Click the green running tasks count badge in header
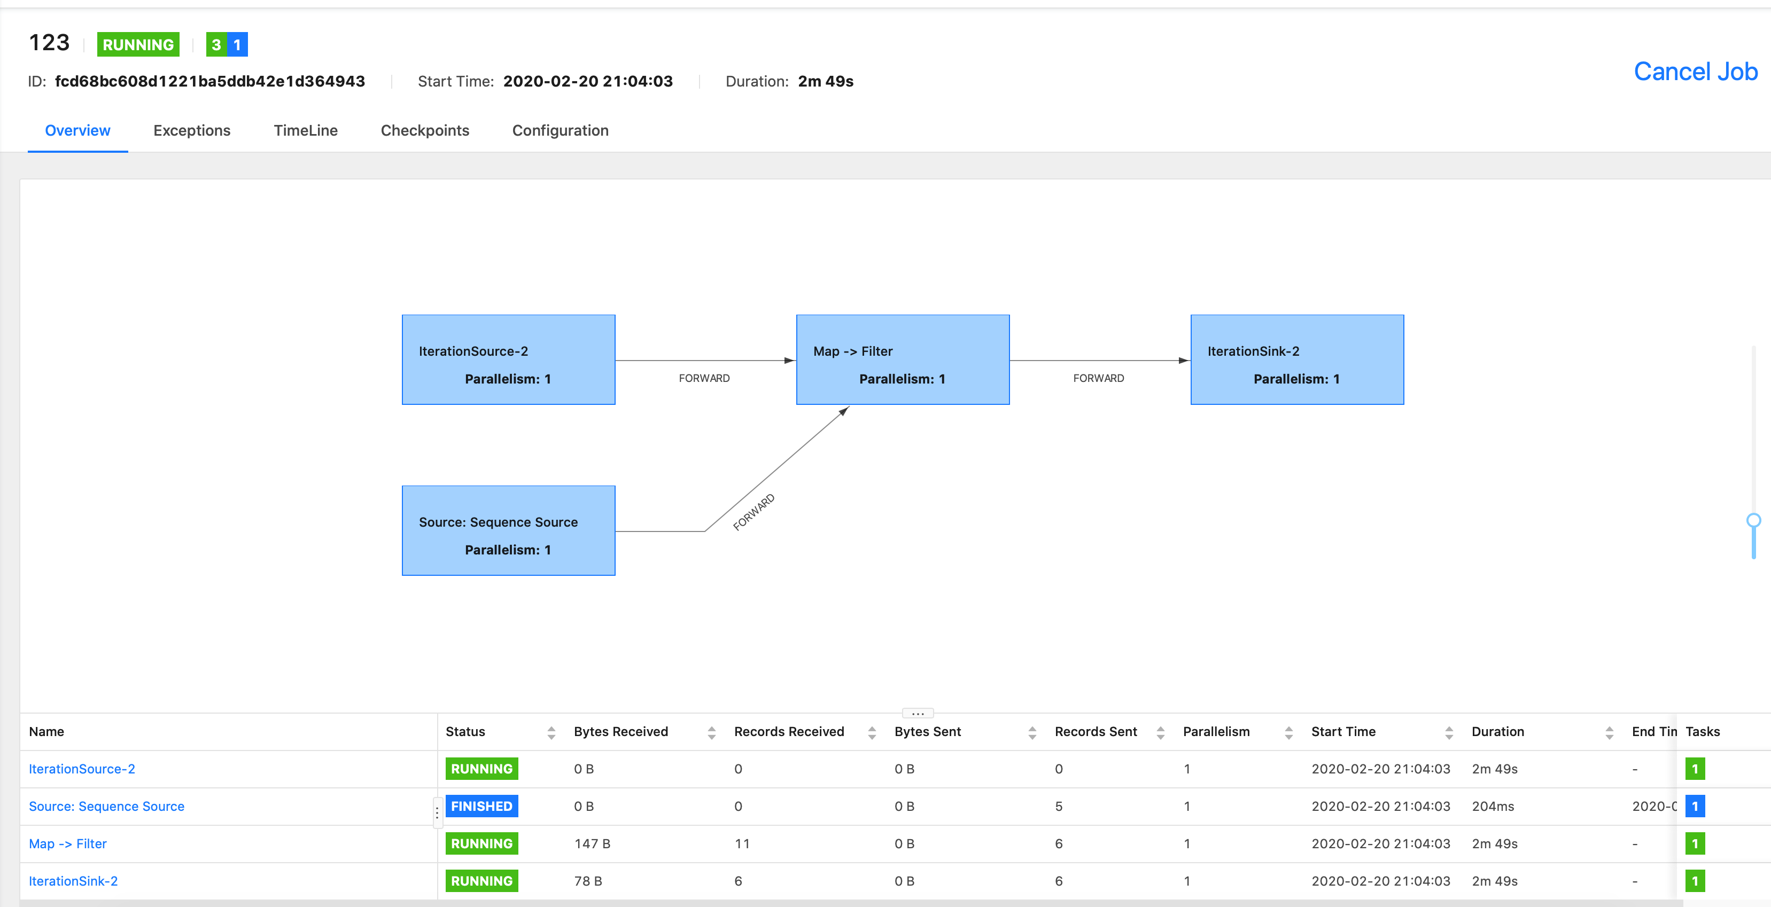Viewport: 1771px width, 907px height. 216,45
